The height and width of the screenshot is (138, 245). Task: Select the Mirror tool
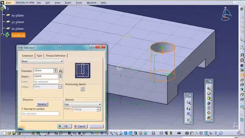(188, 108)
